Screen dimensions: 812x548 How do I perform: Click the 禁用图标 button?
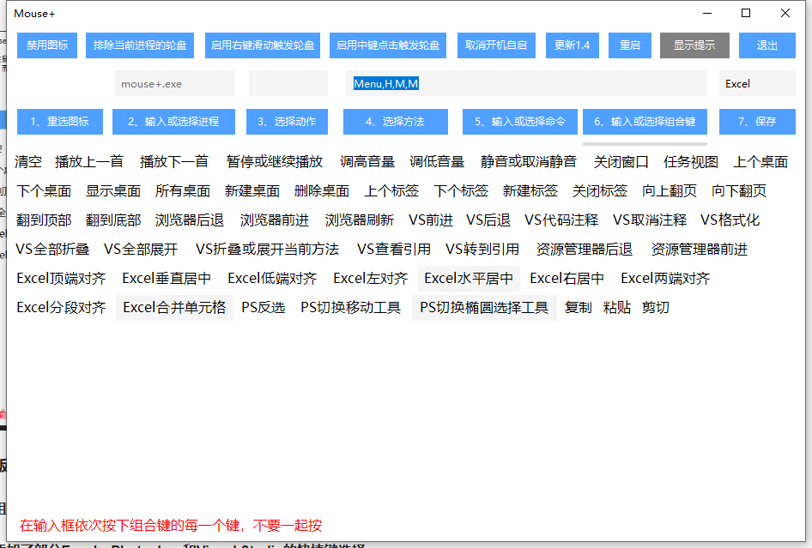click(48, 45)
